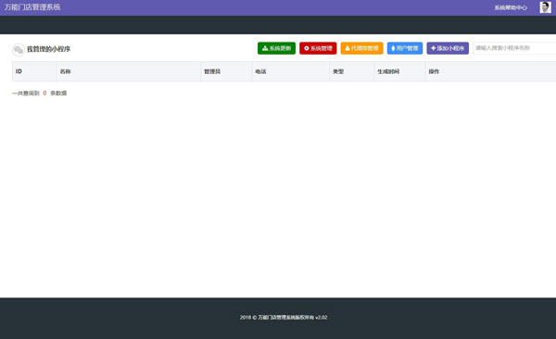This screenshot has height=339, width=556.
Task: Click the purple 添加小程序 button
Action: (448, 48)
